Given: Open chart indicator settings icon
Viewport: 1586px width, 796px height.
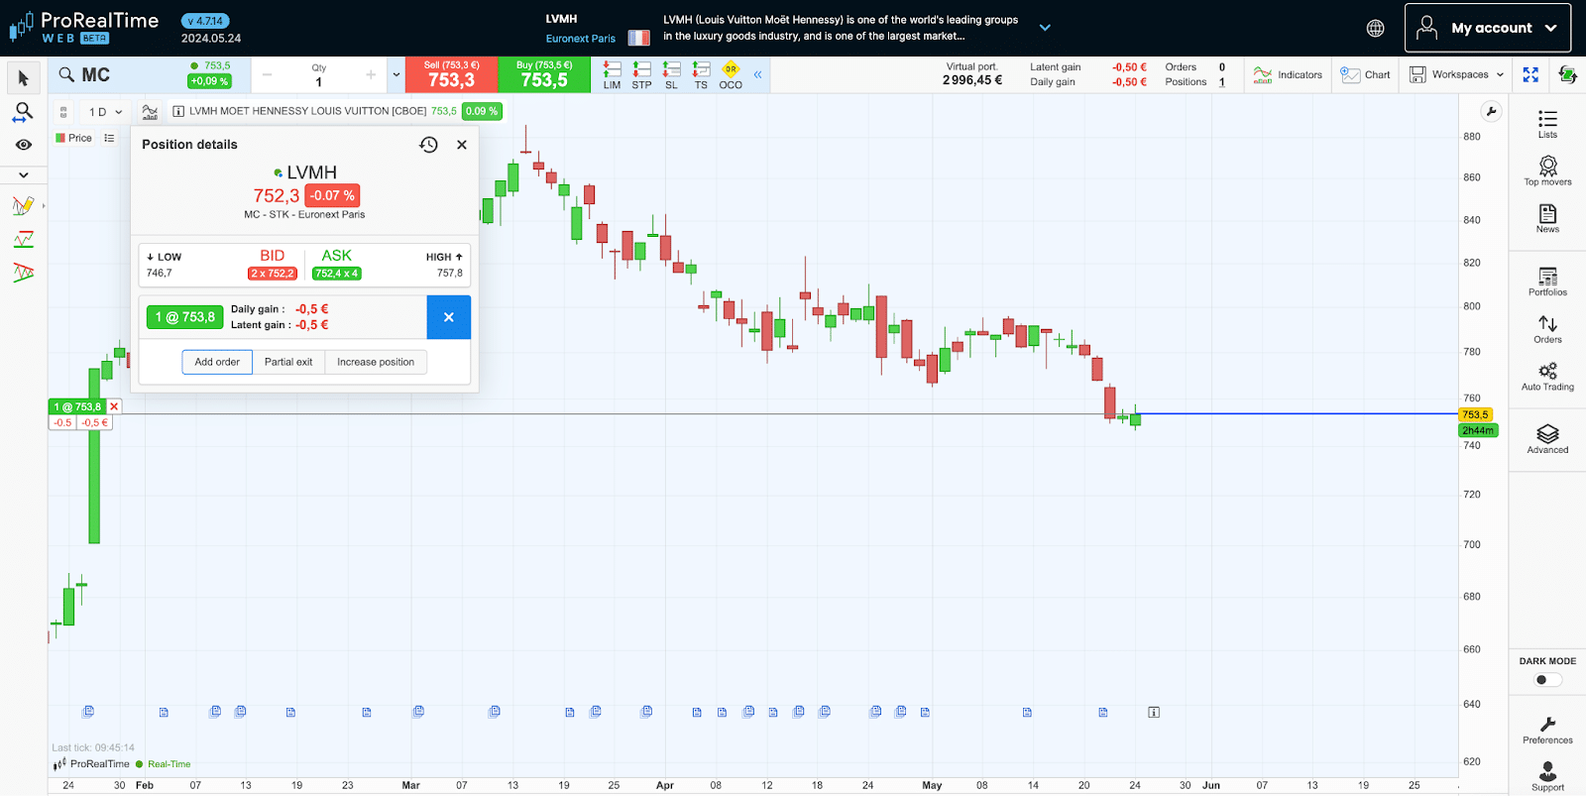Looking at the screenshot, I should [x=150, y=112].
